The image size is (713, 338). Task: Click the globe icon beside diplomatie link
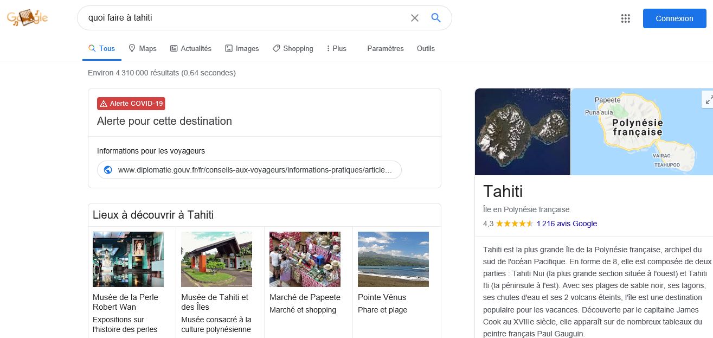click(108, 170)
